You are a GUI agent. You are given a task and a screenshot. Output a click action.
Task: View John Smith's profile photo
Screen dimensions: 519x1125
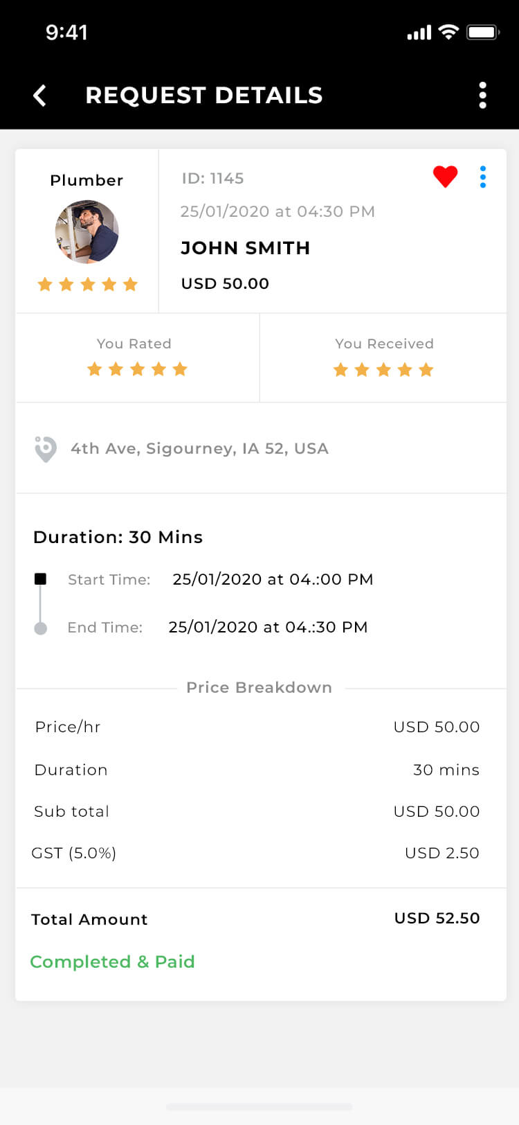(87, 232)
